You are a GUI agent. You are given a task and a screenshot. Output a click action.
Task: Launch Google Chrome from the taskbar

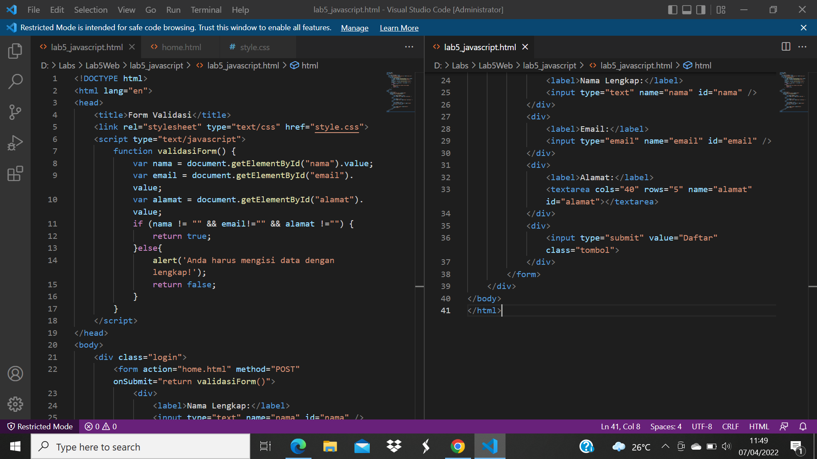coord(457,446)
